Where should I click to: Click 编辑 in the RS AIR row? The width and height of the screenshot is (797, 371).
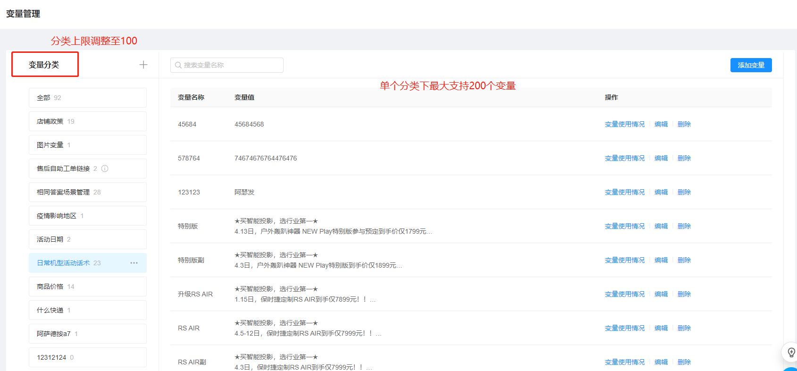click(x=661, y=328)
